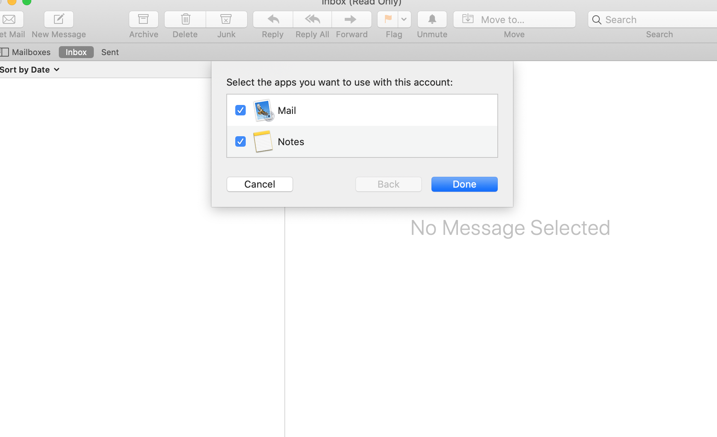Click the Done button
Image resolution: width=717 pixels, height=437 pixels.
click(x=464, y=184)
